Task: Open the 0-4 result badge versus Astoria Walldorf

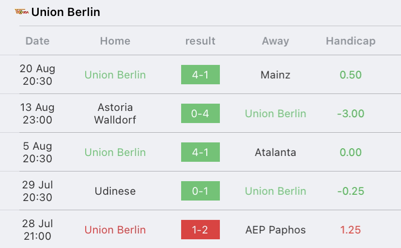Action: pyautogui.click(x=200, y=113)
